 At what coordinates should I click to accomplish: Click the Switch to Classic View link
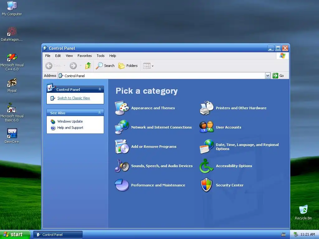click(74, 98)
